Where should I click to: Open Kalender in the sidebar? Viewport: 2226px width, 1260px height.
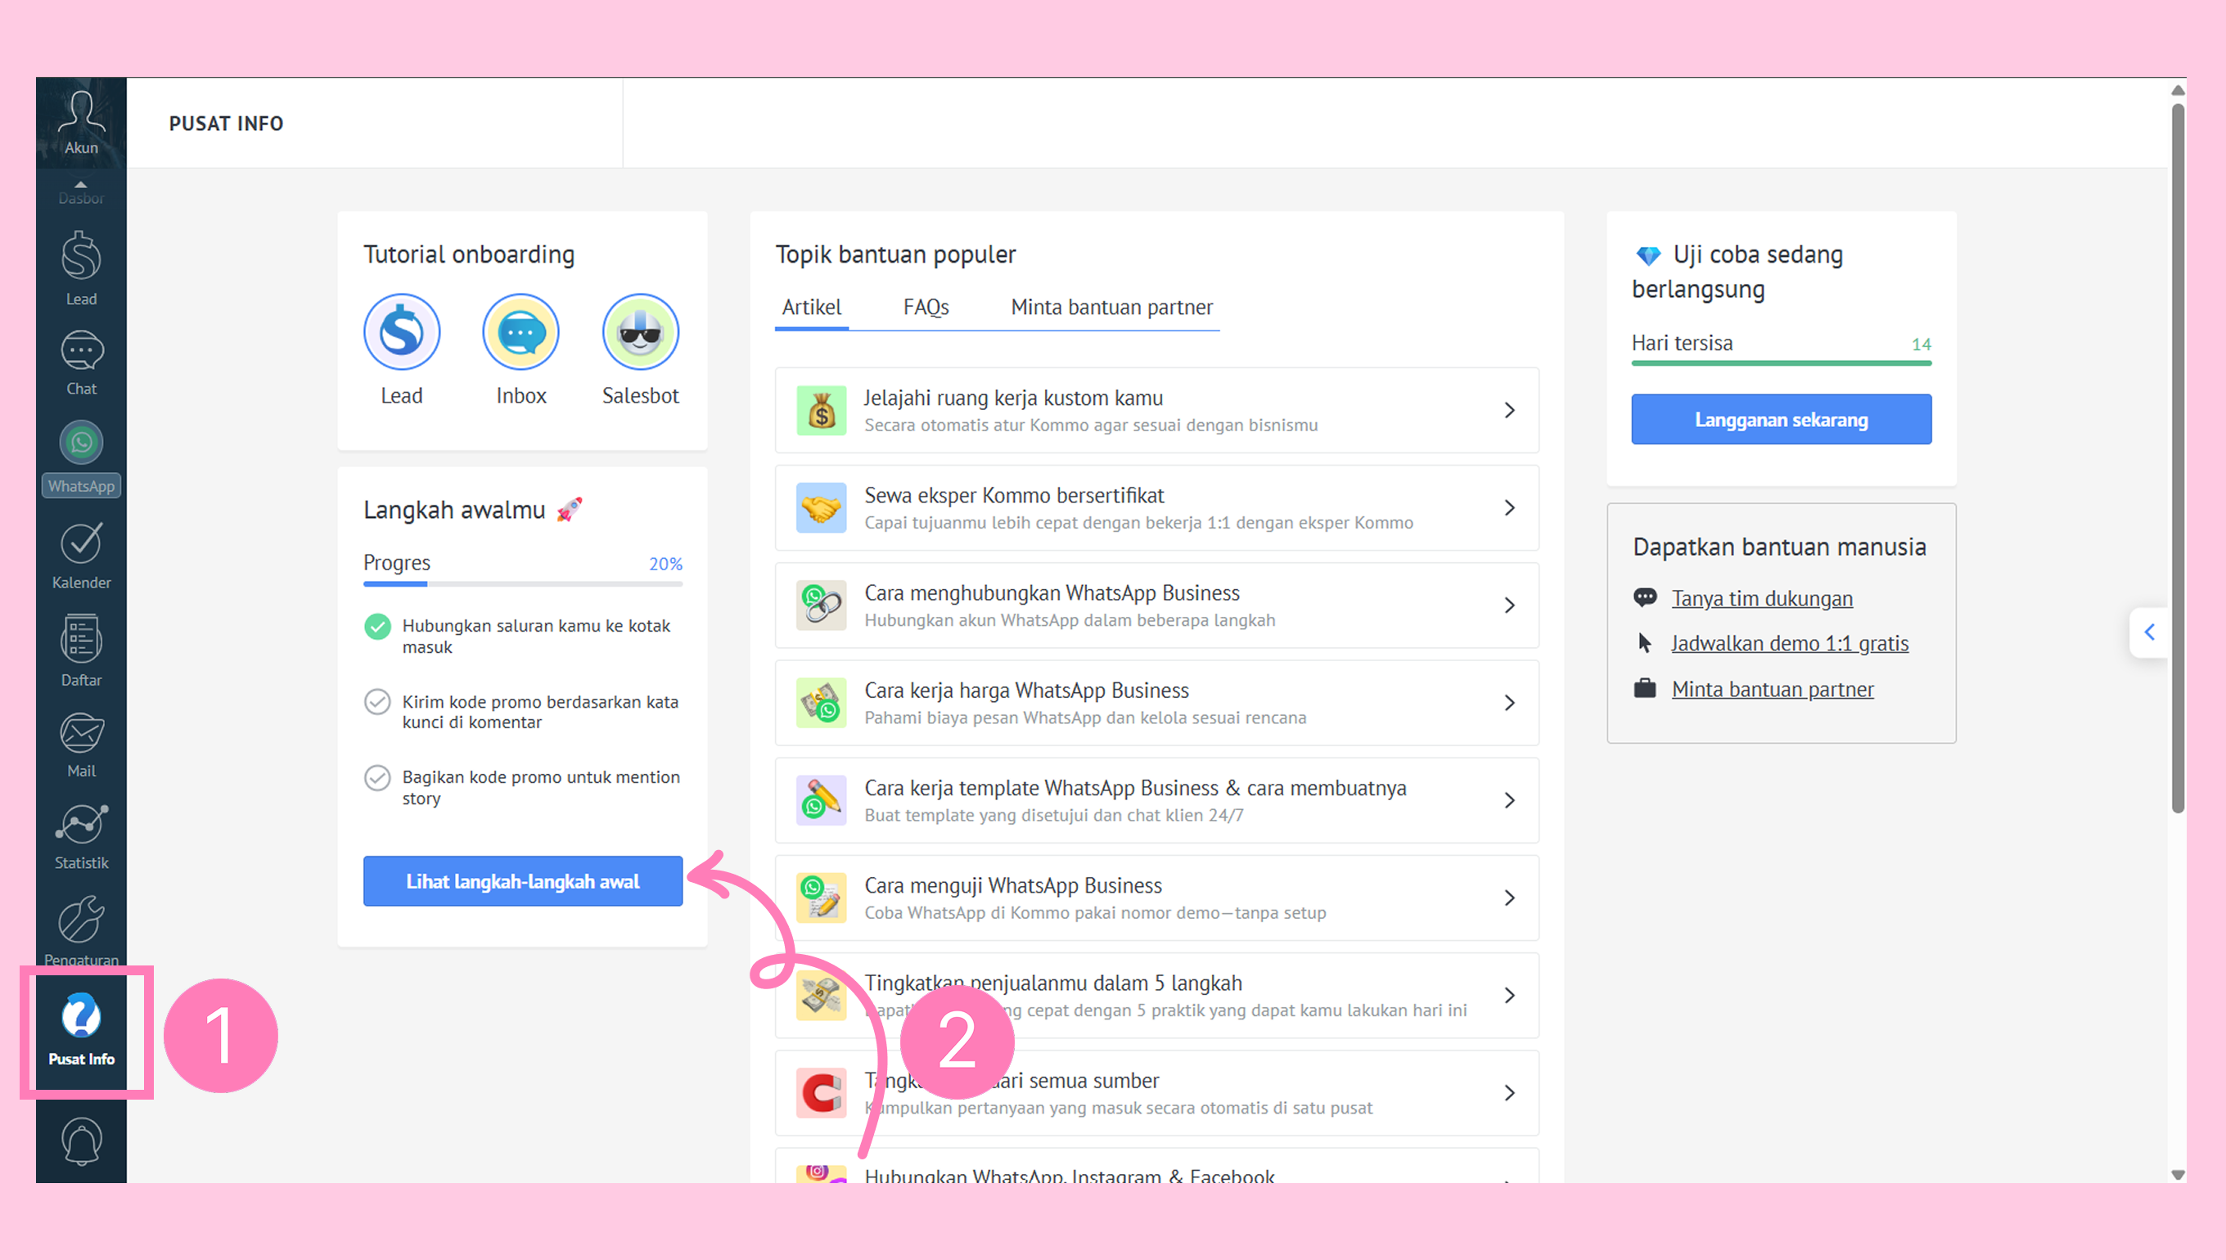click(81, 556)
